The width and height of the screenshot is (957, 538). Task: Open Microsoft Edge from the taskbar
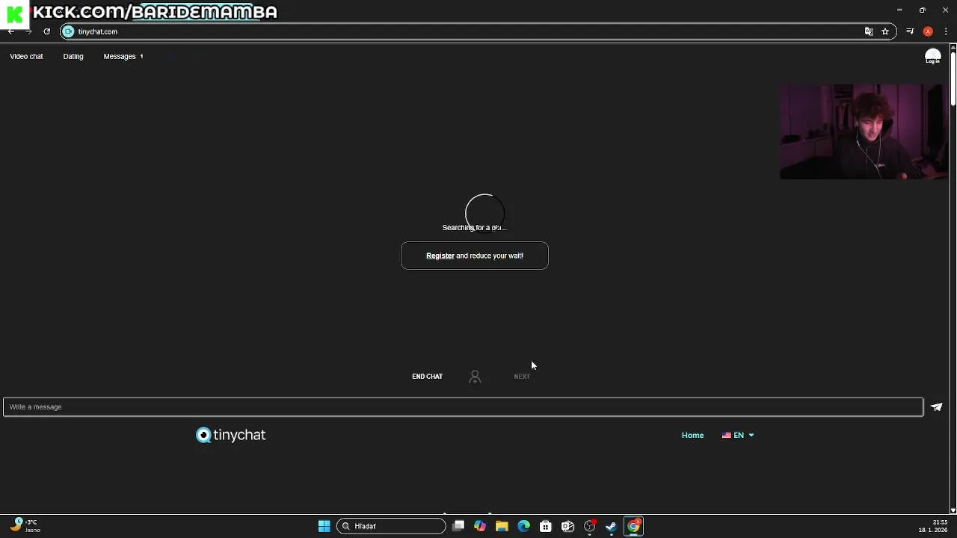point(523,526)
